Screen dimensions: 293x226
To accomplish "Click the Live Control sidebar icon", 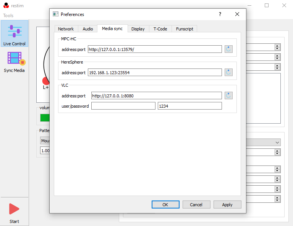I will tap(15, 33).
